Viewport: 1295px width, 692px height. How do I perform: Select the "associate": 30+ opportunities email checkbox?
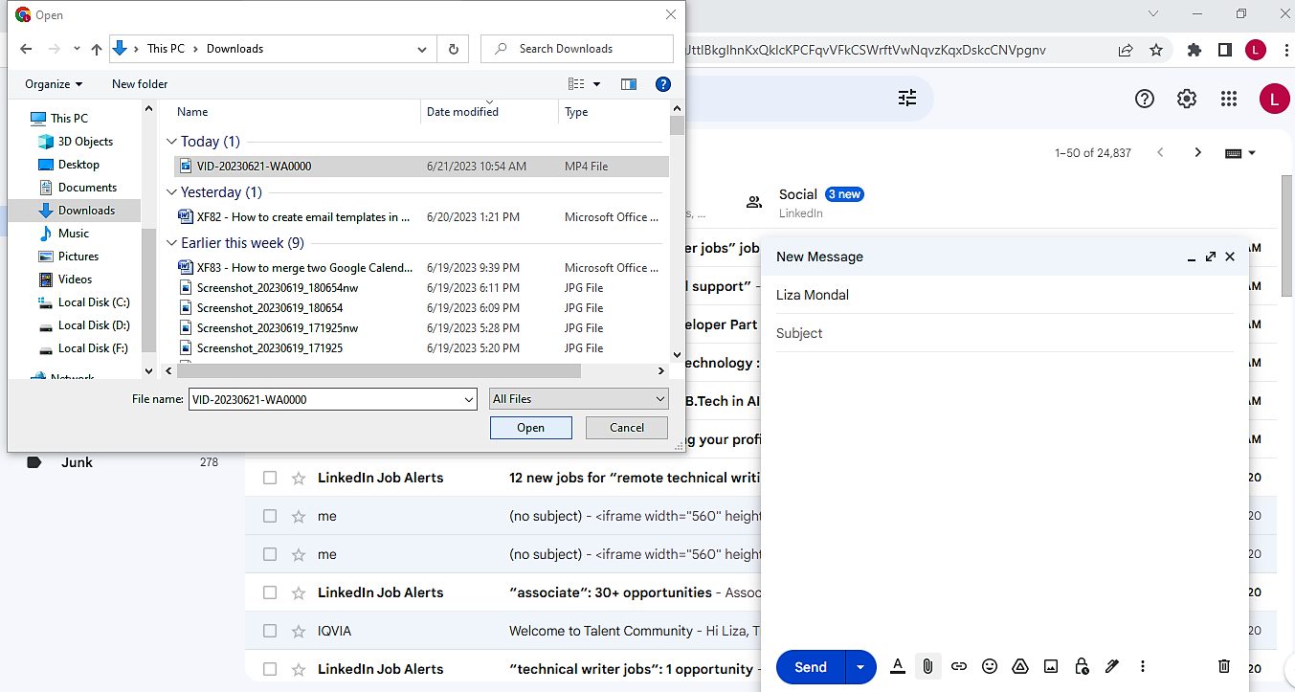coord(270,592)
